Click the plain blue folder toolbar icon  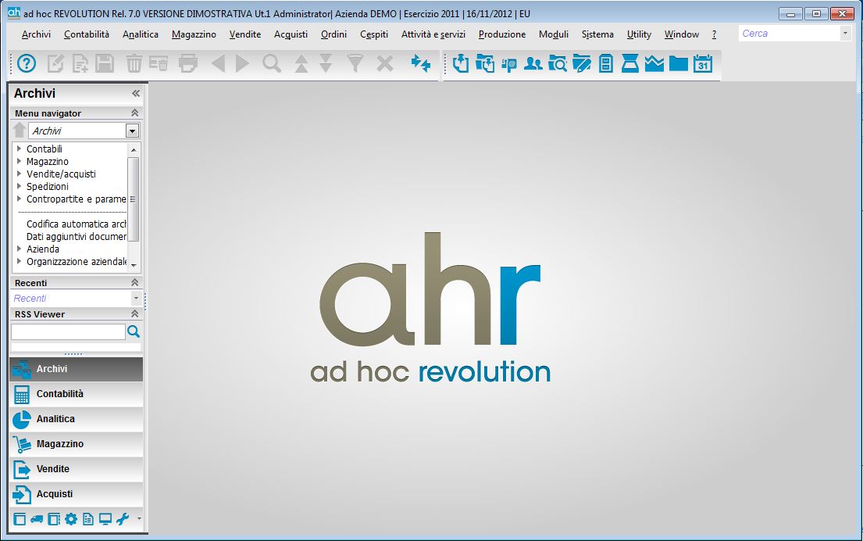tap(678, 64)
